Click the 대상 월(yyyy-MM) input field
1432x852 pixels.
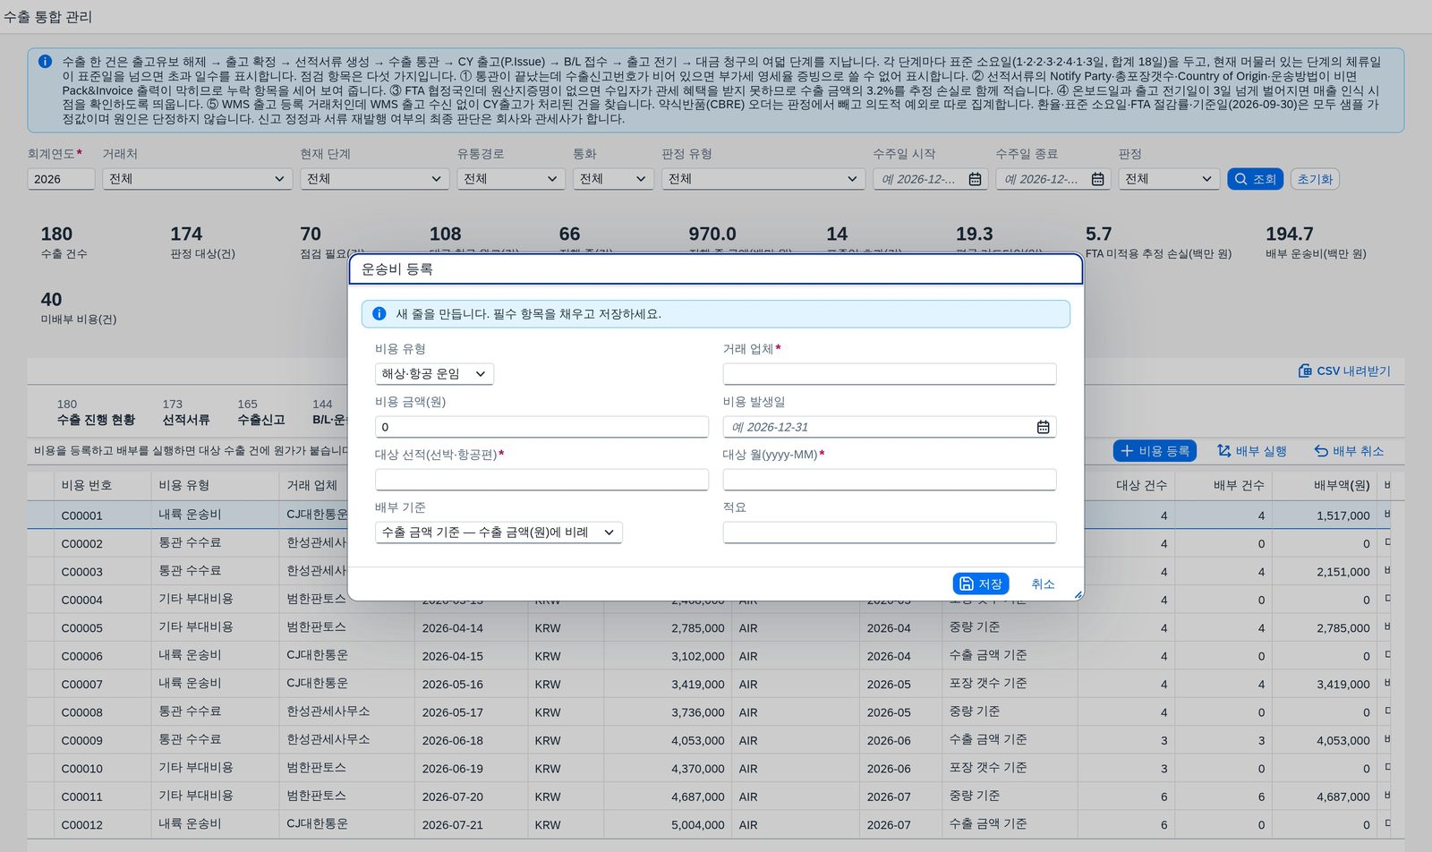tap(890, 480)
